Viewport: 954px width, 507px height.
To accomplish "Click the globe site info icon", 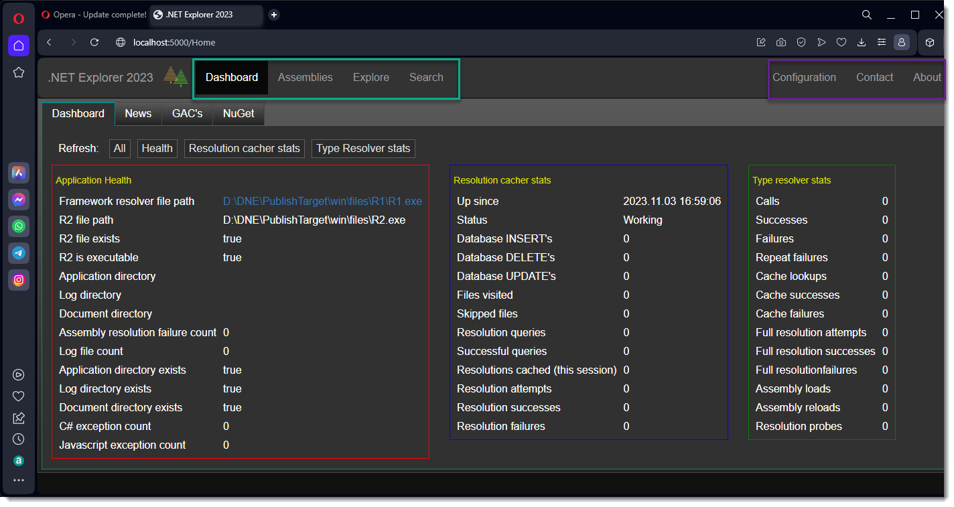I will click(121, 42).
